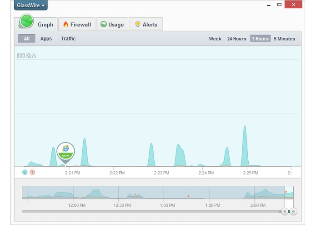Click the Internet Explorer NEW alert marker
This screenshot has height=225, width=316.
point(65,152)
